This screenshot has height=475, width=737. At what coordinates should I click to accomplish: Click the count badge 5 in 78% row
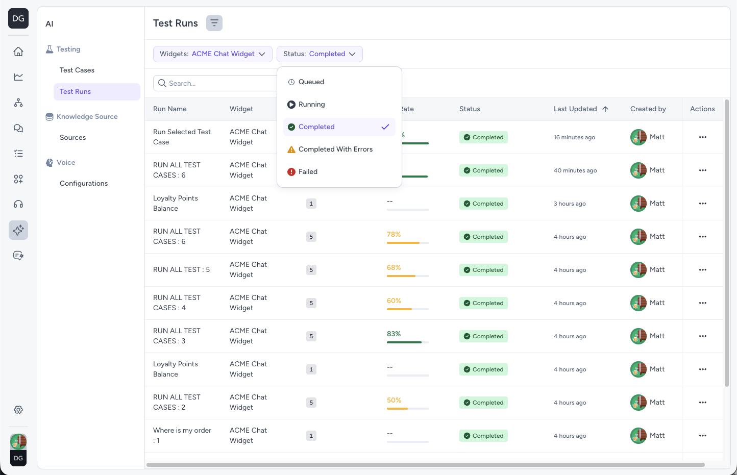311,237
